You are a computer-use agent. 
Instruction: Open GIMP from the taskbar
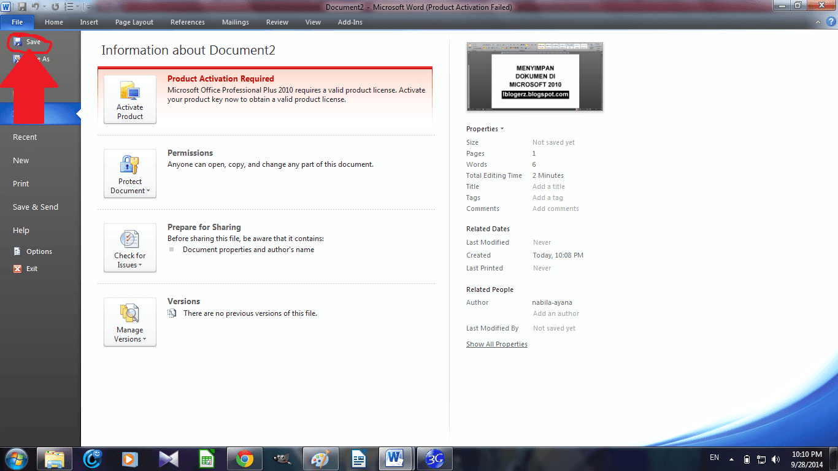283,459
